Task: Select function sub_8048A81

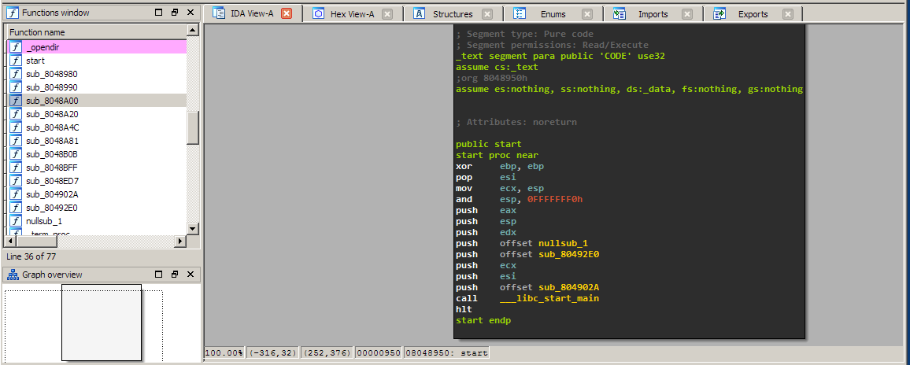Action: coord(97,141)
